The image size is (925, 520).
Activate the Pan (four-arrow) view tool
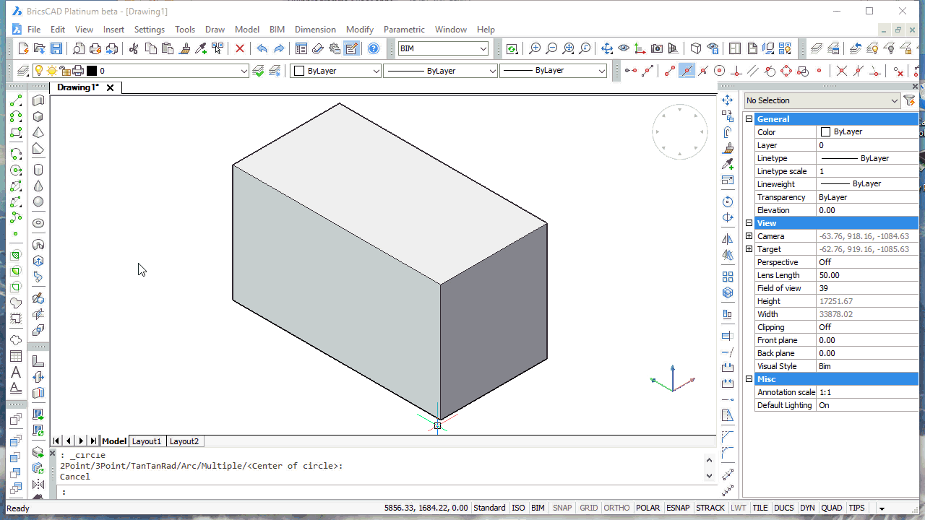point(607,48)
